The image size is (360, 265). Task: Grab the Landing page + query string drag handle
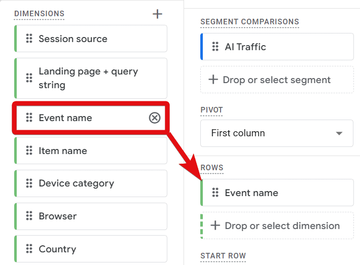(x=29, y=78)
